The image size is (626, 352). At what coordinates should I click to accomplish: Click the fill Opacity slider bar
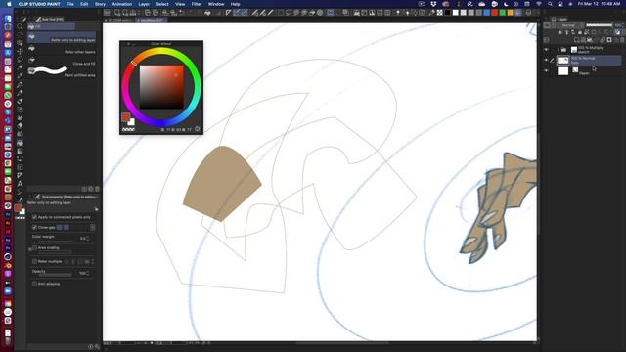coord(55,275)
